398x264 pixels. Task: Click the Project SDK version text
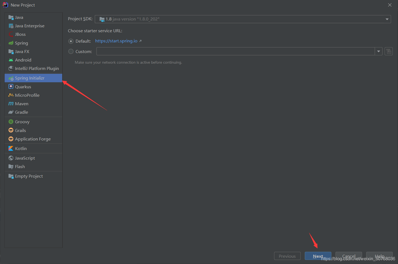[133, 19]
